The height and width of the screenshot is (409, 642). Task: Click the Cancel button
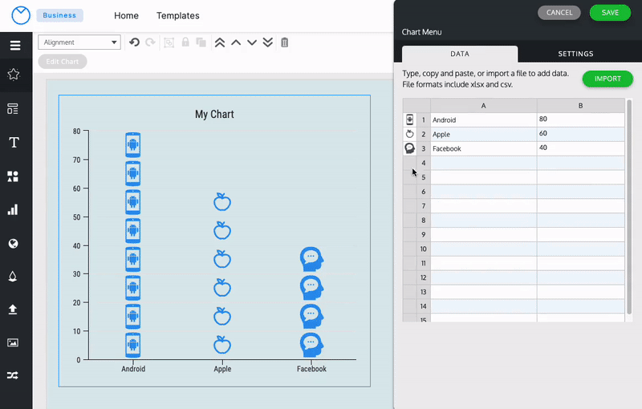point(559,13)
